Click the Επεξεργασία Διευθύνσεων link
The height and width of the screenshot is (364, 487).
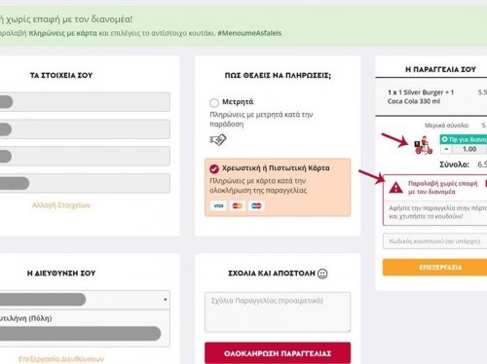coord(61,359)
